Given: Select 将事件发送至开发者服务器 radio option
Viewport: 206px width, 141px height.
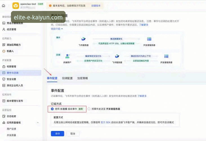Looking at the screenshot, I should click(89, 109).
